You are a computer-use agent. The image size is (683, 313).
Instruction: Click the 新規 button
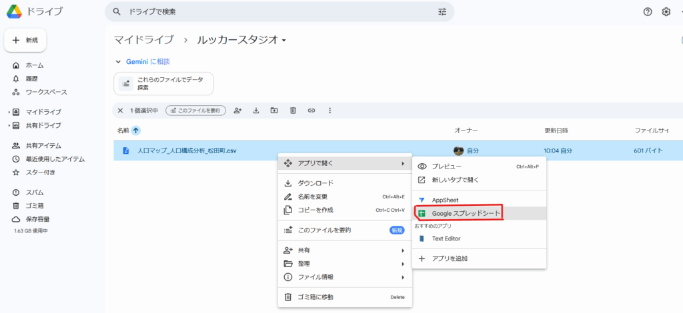(x=25, y=41)
